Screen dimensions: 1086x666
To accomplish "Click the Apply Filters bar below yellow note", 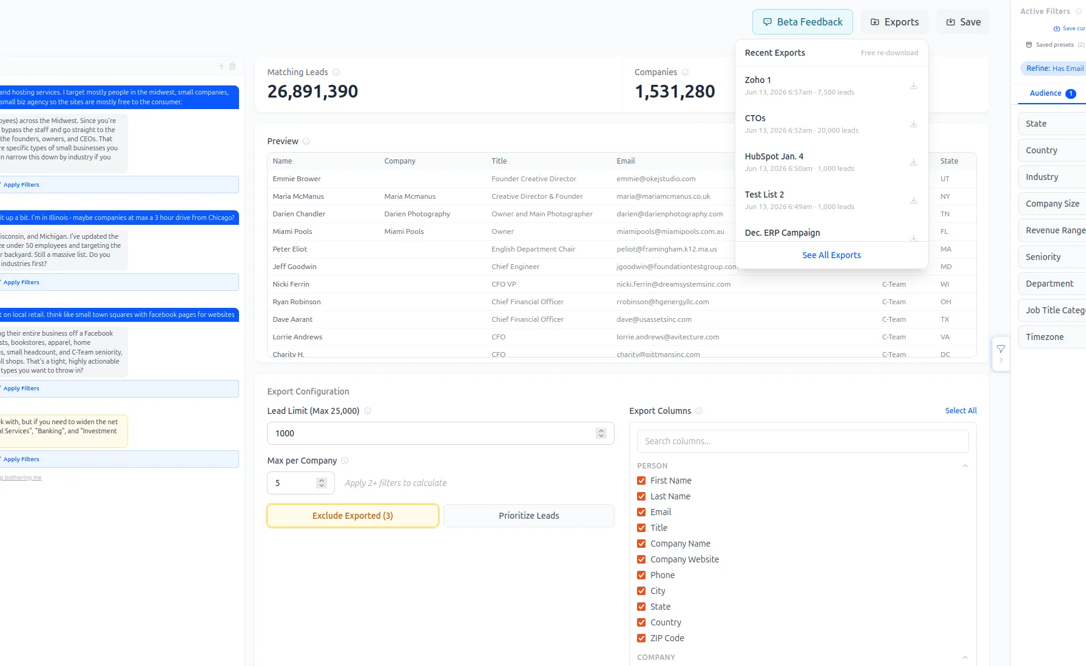I will click(119, 459).
